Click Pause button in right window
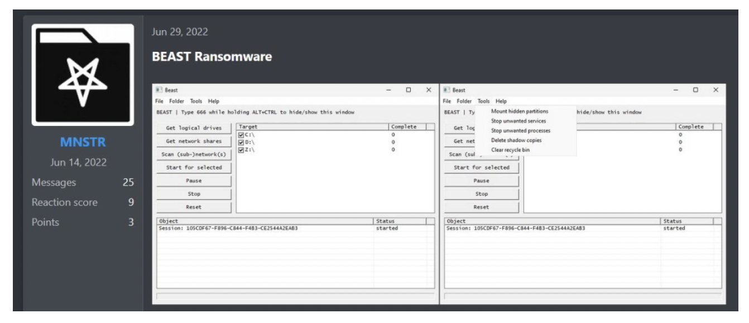 [x=482, y=180]
